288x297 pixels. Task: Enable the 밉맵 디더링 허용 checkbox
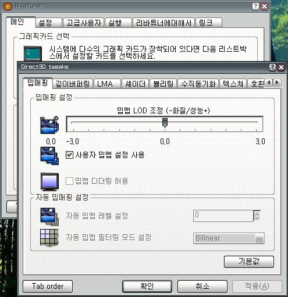[x=69, y=181]
